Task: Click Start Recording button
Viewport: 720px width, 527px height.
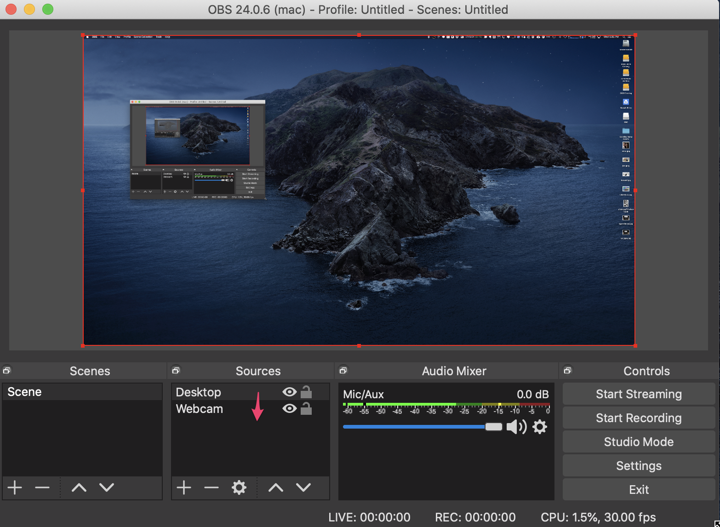Action: pyautogui.click(x=639, y=418)
